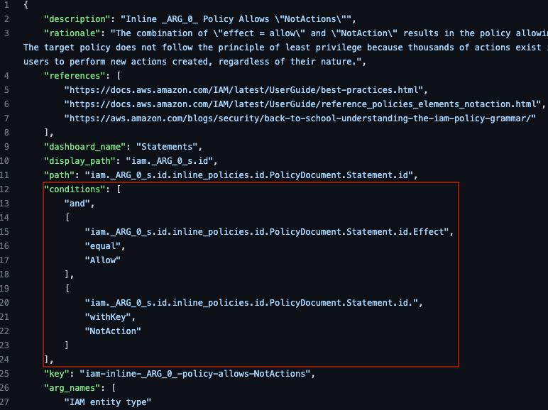Click the "dashboard_name" key
548x410 pixels.
click(x=84, y=147)
